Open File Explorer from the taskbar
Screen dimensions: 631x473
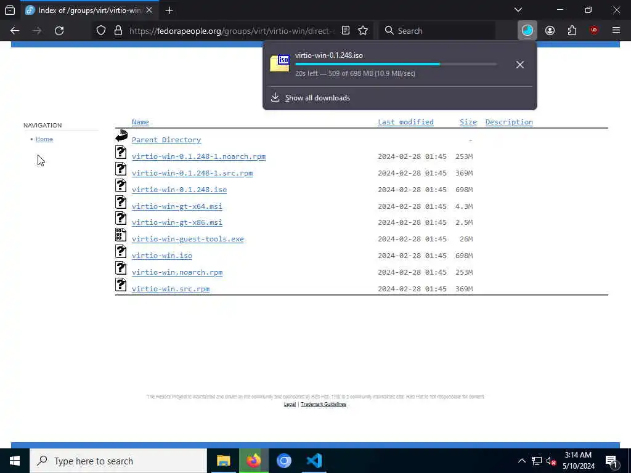(223, 461)
